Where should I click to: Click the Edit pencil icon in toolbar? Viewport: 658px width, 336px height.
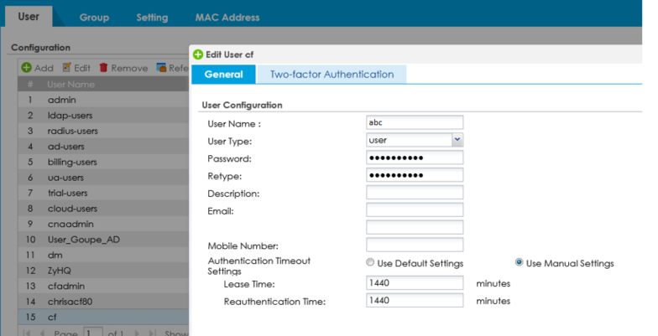tap(65, 68)
